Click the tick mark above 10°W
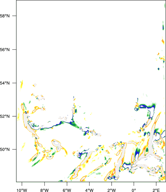 coord(22,184)
